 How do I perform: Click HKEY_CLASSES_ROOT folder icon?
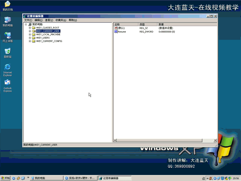[x=34, y=28]
